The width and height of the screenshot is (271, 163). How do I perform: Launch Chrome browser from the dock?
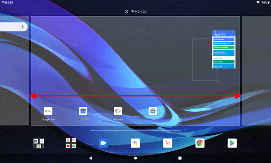[x=200, y=143]
